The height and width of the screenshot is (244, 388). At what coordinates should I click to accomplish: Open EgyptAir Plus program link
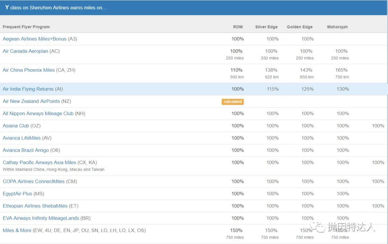tap(17, 194)
